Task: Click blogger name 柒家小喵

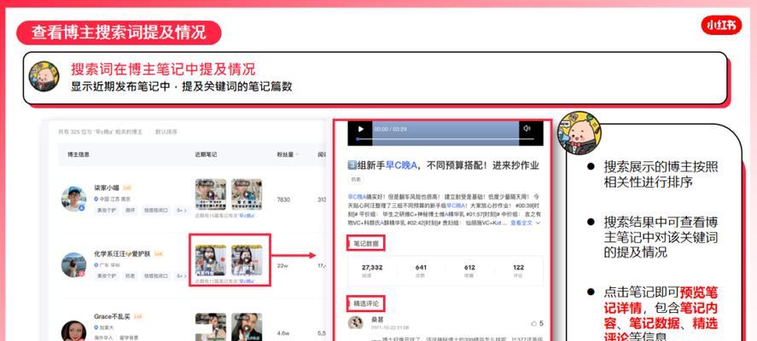Action: (107, 188)
